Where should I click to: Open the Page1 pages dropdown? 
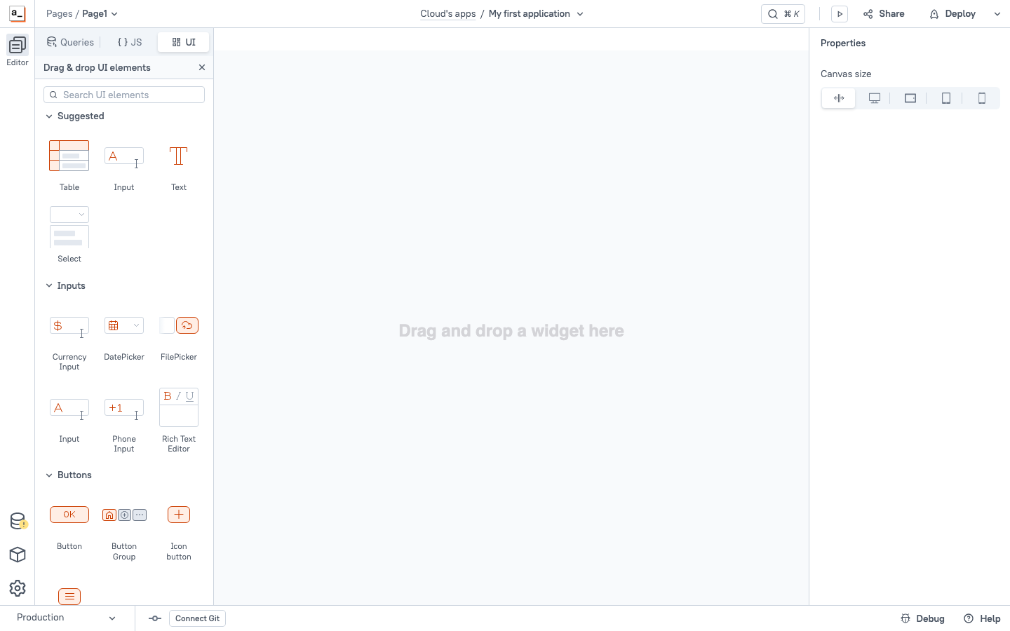[x=100, y=14]
